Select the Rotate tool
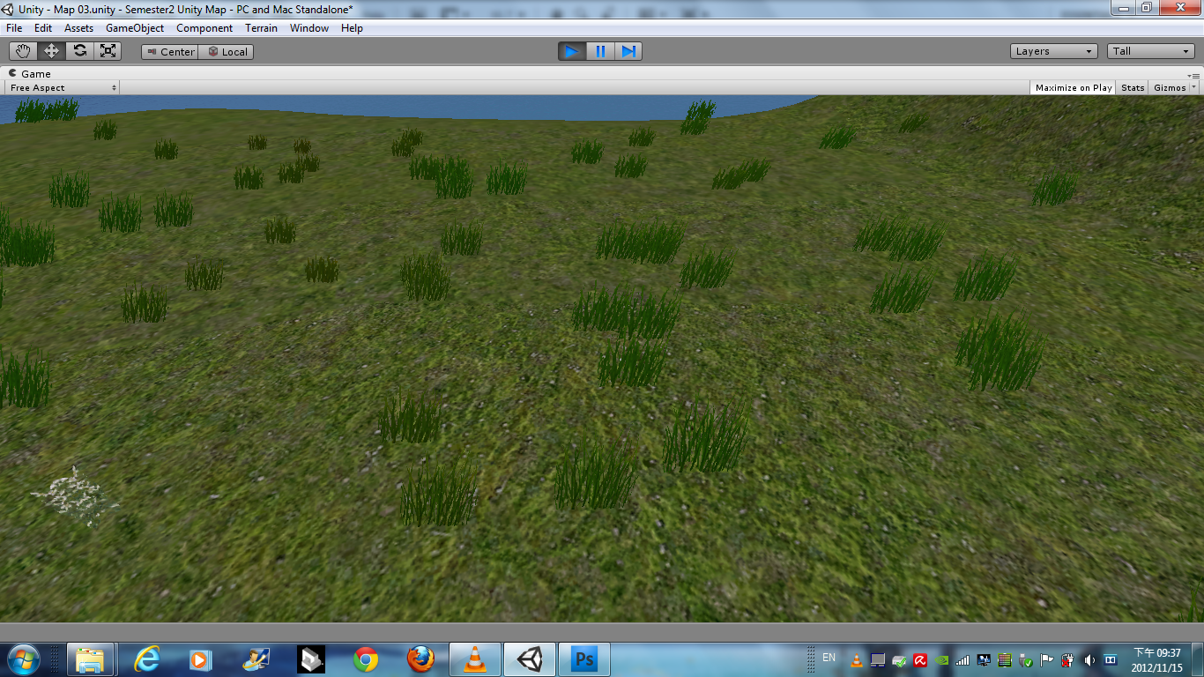The width and height of the screenshot is (1204, 677). click(x=79, y=50)
